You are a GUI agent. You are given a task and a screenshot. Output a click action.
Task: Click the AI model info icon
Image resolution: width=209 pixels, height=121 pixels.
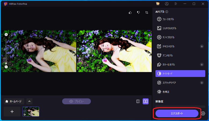(167, 12)
